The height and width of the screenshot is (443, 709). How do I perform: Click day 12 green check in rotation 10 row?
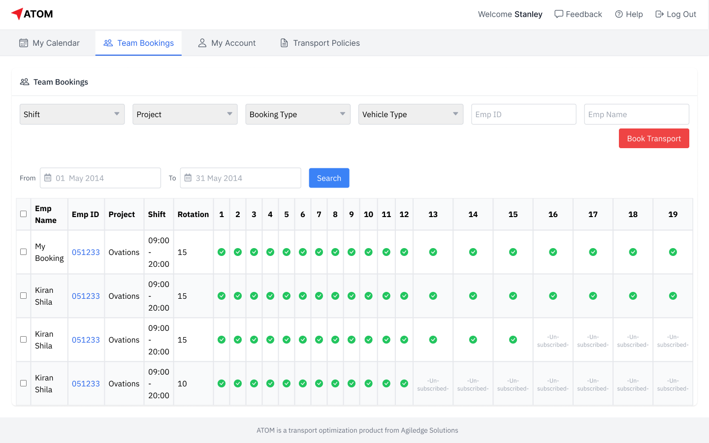pos(404,383)
